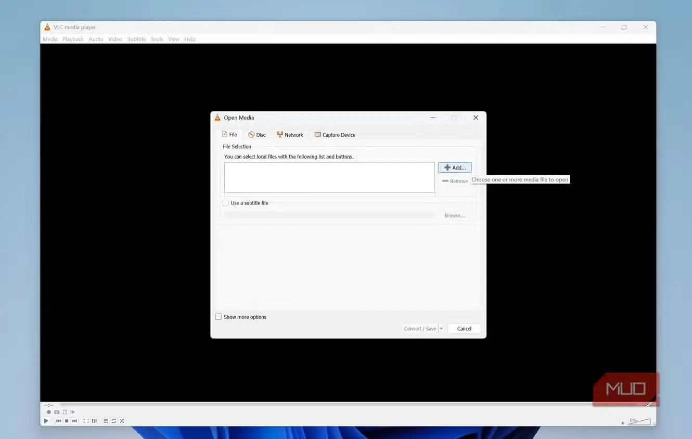Toggle the shuffle random icon

(x=122, y=421)
